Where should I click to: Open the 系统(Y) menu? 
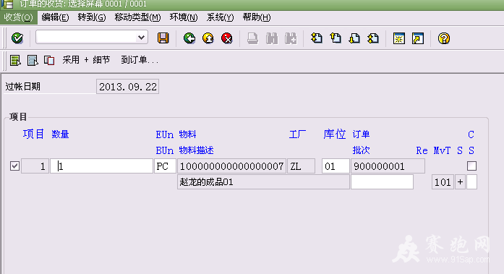pyautogui.click(x=220, y=17)
